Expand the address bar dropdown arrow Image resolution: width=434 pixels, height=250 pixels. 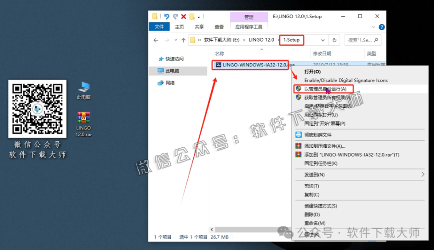tap(325, 39)
